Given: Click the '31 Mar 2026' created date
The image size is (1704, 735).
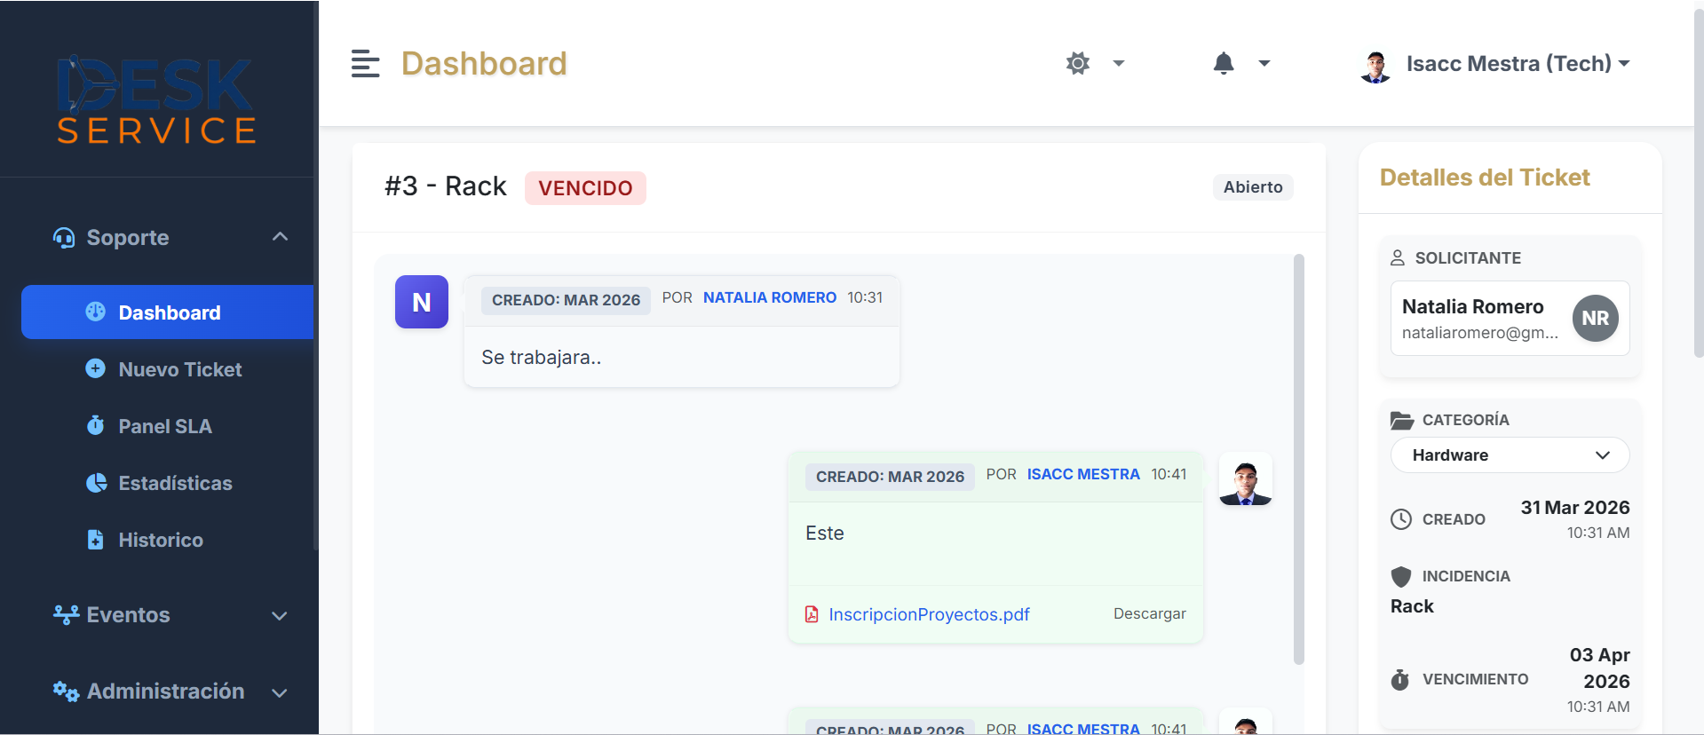Looking at the screenshot, I should 1575,508.
